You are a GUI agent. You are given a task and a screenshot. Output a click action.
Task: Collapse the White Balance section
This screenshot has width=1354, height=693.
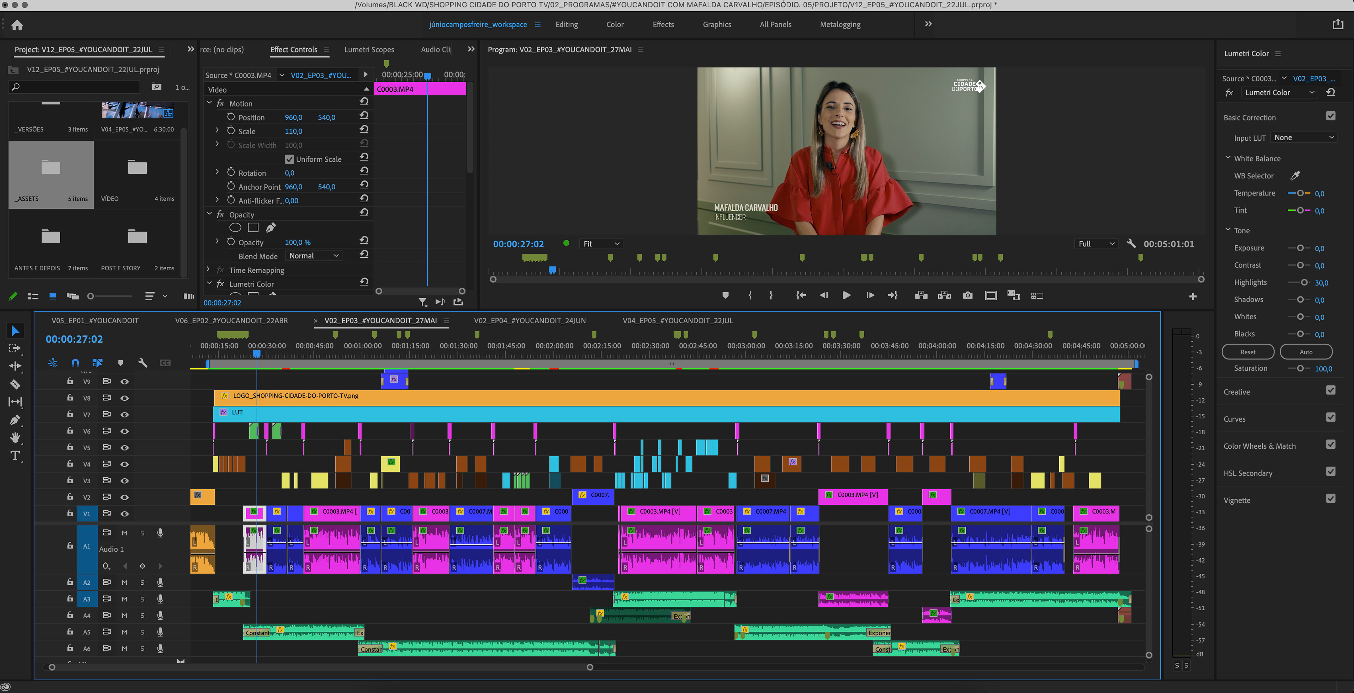[1228, 158]
